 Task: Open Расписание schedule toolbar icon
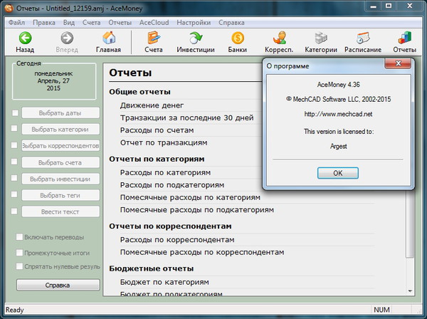point(364,38)
